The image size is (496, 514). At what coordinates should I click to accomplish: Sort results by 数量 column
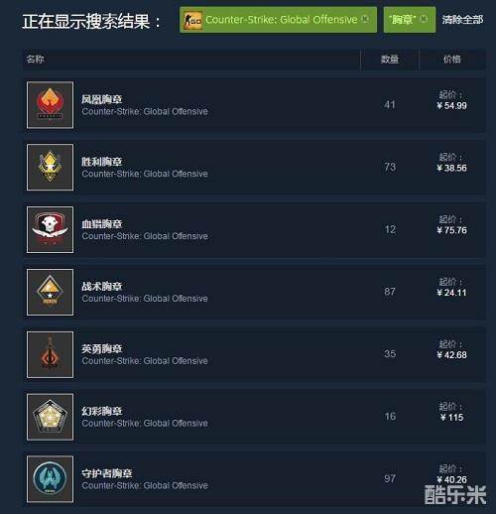390,60
